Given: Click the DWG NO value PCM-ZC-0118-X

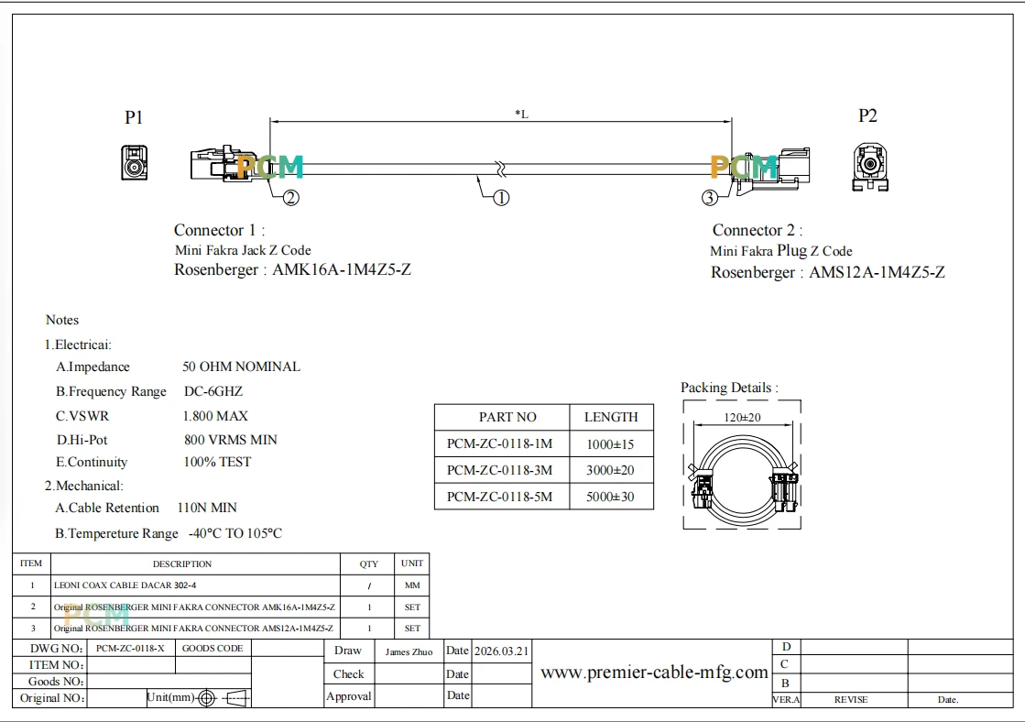Looking at the screenshot, I should point(130,648).
